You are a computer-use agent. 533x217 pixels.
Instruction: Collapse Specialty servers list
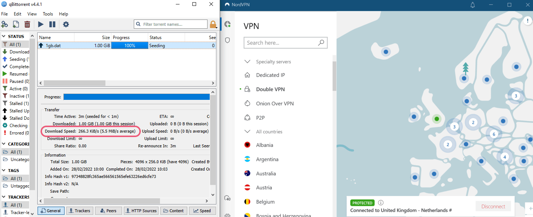coord(247,62)
